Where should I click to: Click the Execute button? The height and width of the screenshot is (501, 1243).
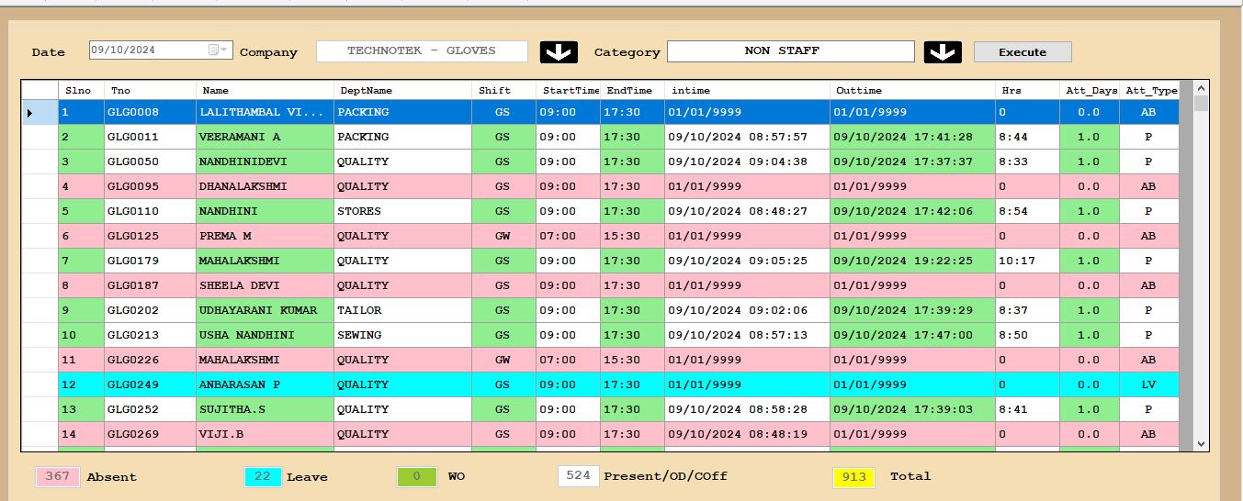pos(1022,52)
